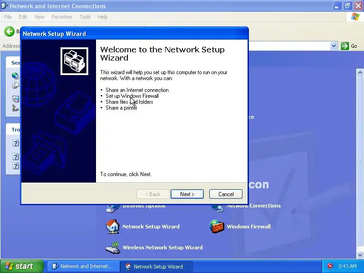Click the "Share an Internet connection" text

click(137, 90)
